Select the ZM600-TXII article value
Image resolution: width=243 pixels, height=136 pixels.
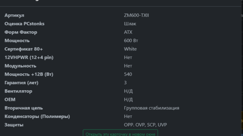click(136, 15)
